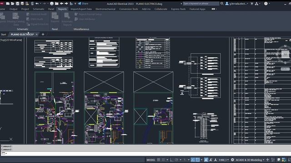Toggle object snap tracking button
The image size is (291, 163).
193,160
